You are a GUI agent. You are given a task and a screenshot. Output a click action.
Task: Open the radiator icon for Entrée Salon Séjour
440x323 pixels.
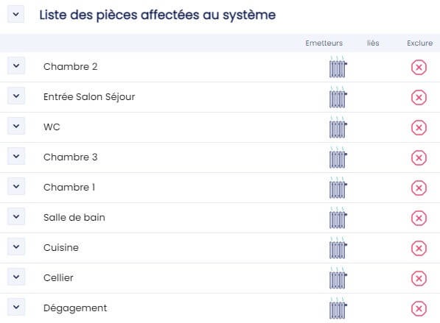point(338,97)
